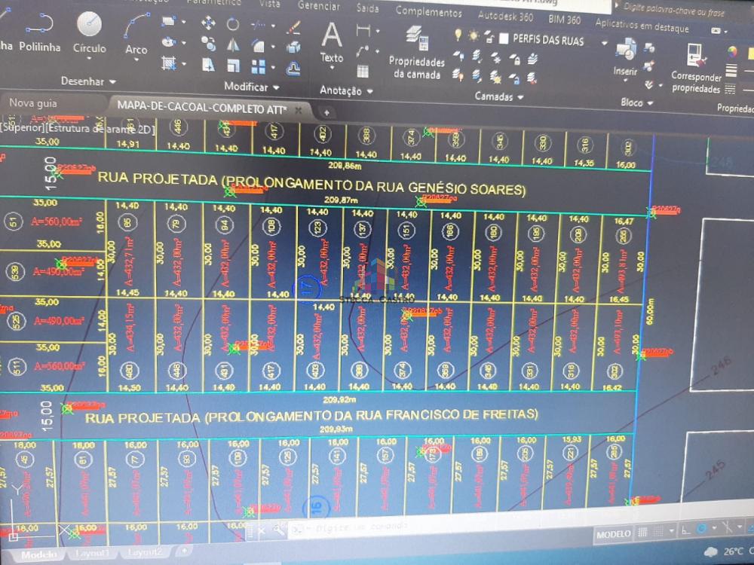The width and height of the screenshot is (754, 565).
Task: Open the Gerenciar ribbon tab
Action: [x=318, y=6]
